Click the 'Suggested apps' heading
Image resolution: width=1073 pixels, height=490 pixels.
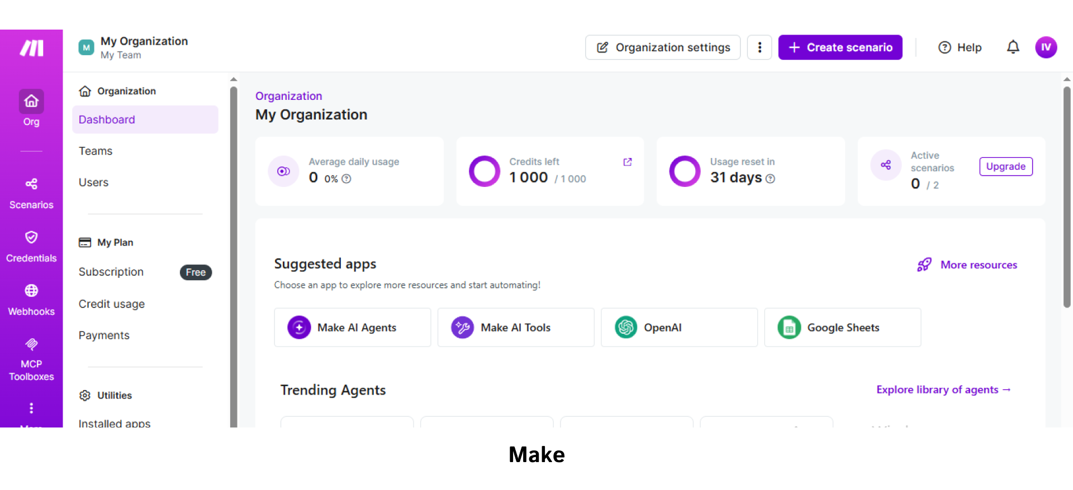[x=325, y=264]
